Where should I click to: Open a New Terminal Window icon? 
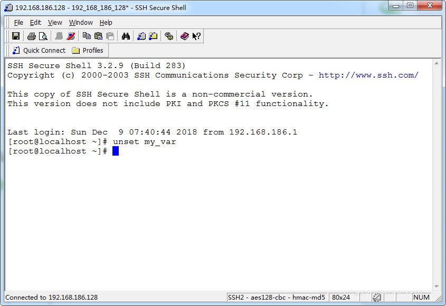(x=141, y=36)
